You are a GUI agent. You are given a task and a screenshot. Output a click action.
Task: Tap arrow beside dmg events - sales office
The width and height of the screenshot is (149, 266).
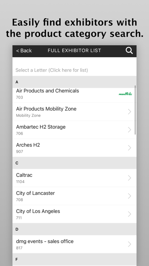(130, 244)
